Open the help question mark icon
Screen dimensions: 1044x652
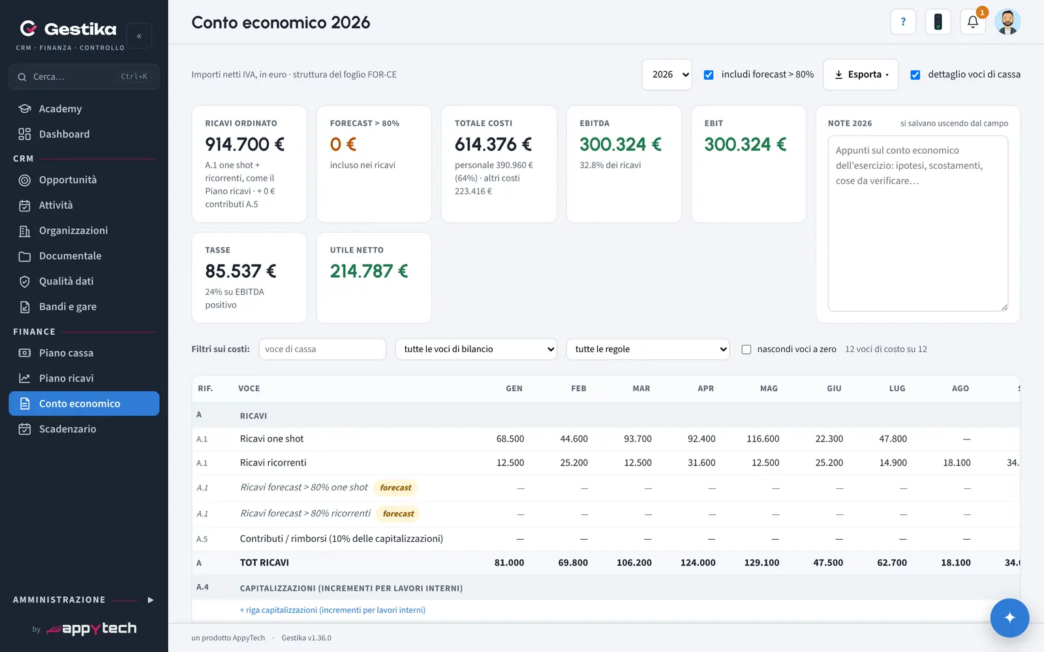pyautogui.click(x=903, y=22)
